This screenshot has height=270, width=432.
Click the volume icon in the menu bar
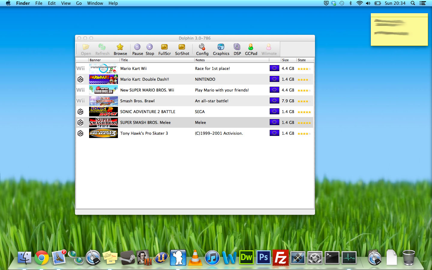[x=368, y=3]
